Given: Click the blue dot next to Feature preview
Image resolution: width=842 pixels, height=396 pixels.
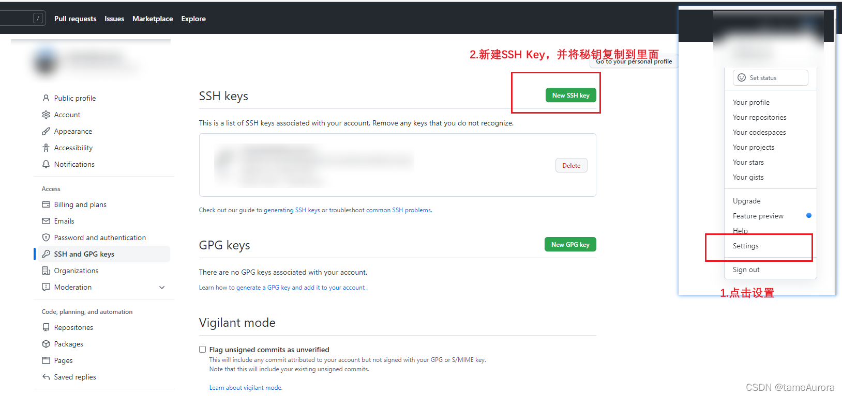Looking at the screenshot, I should (809, 215).
